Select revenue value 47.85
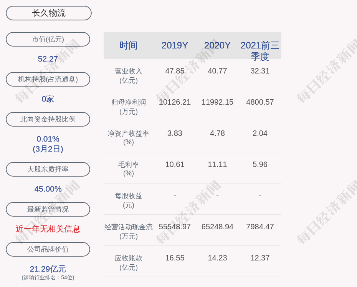Image resolution: width=357 pixels, height=287 pixels. pyautogui.click(x=175, y=71)
